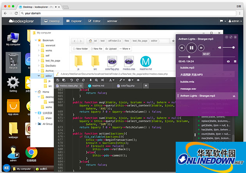Screen dimensions: 246x173
Task: Switch to the Desktop top menu tab
Action: point(52,21)
